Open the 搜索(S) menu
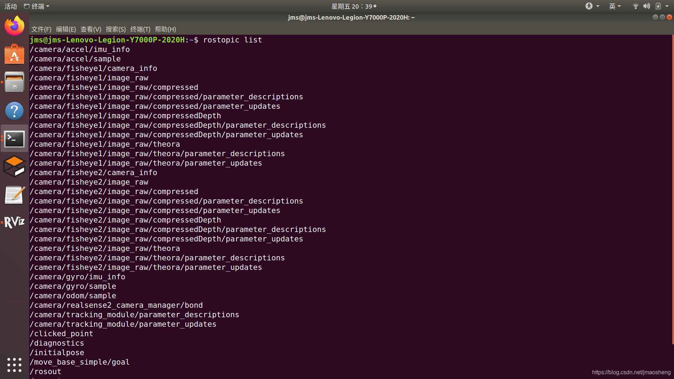674x379 pixels. 115,29
